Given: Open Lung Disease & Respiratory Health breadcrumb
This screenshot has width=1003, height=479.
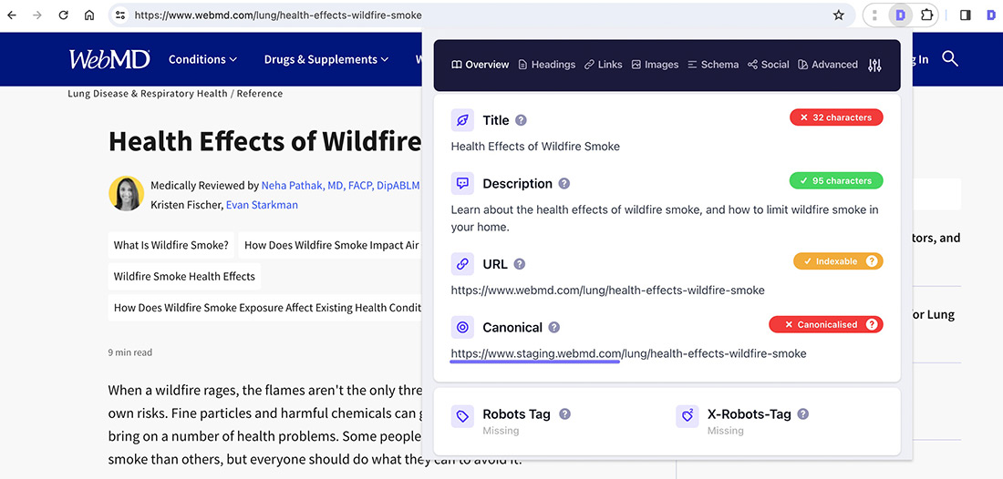Looking at the screenshot, I should [147, 93].
